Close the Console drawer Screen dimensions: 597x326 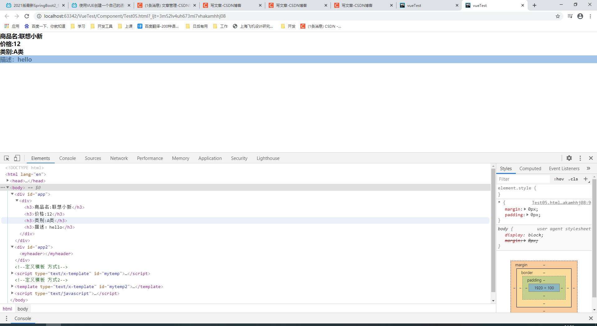pos(591,318)
